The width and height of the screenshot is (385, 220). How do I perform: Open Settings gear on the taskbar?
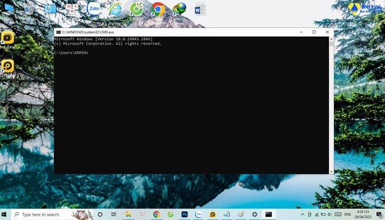pyautogui.click(x=255, y=214)
